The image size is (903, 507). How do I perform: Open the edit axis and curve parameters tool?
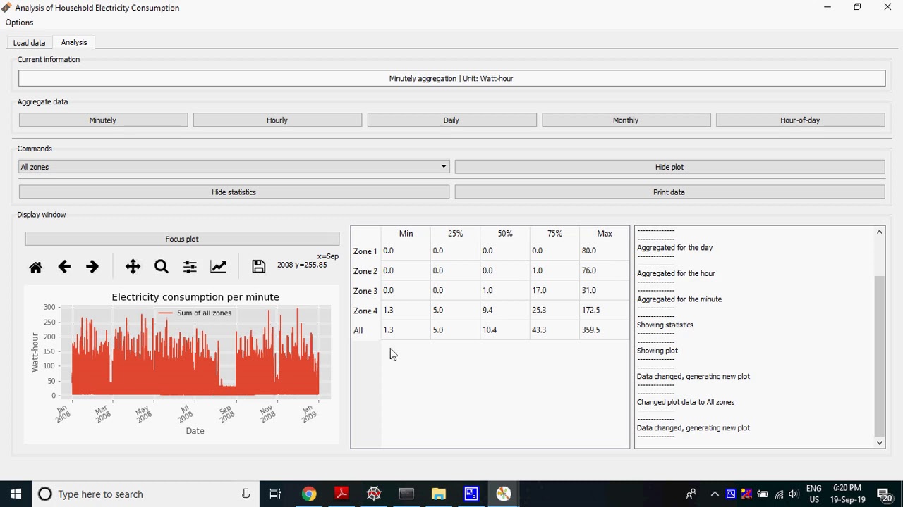219,267
